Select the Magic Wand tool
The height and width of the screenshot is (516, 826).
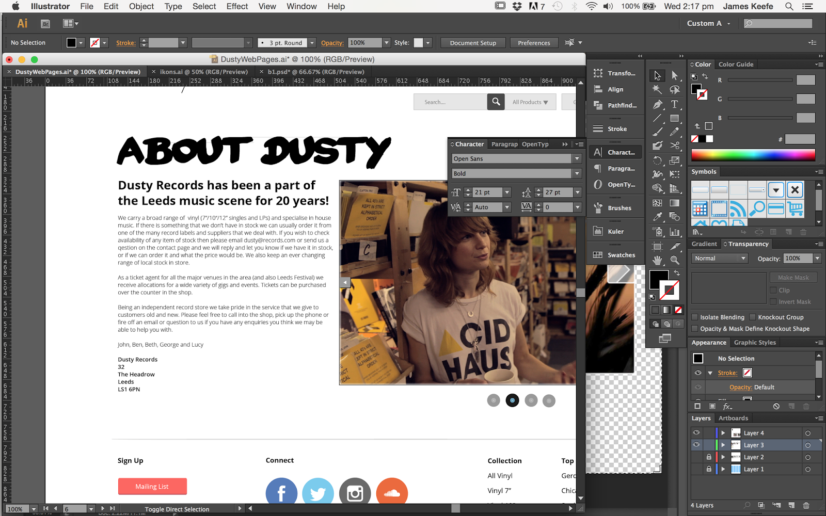click(x=657, y=89)
